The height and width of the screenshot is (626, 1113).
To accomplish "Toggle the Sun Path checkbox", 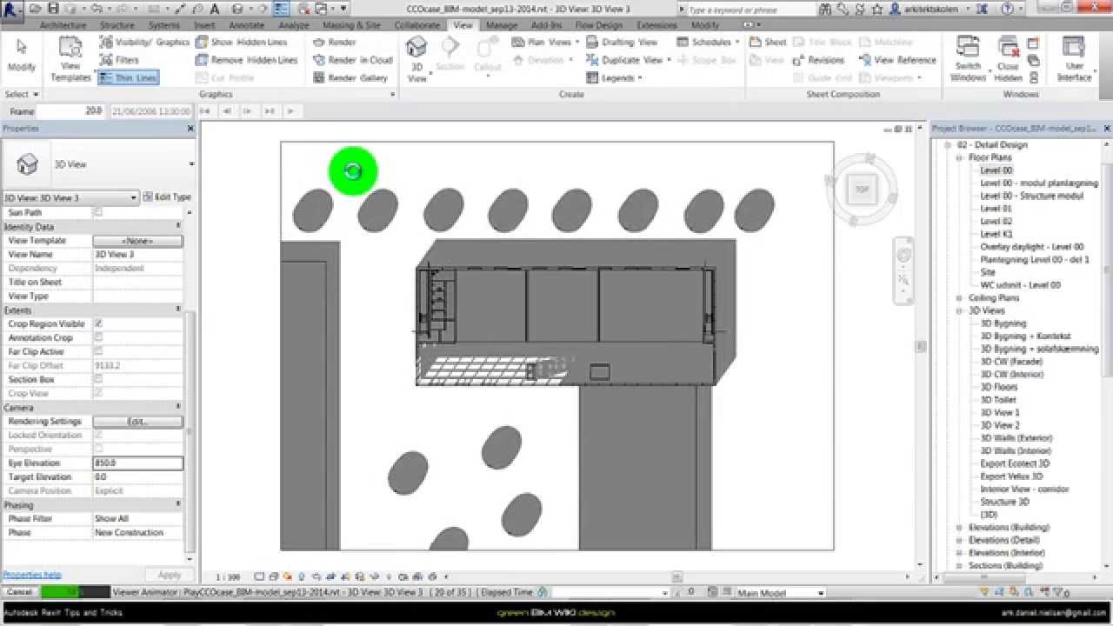I will tap(98, 212).
